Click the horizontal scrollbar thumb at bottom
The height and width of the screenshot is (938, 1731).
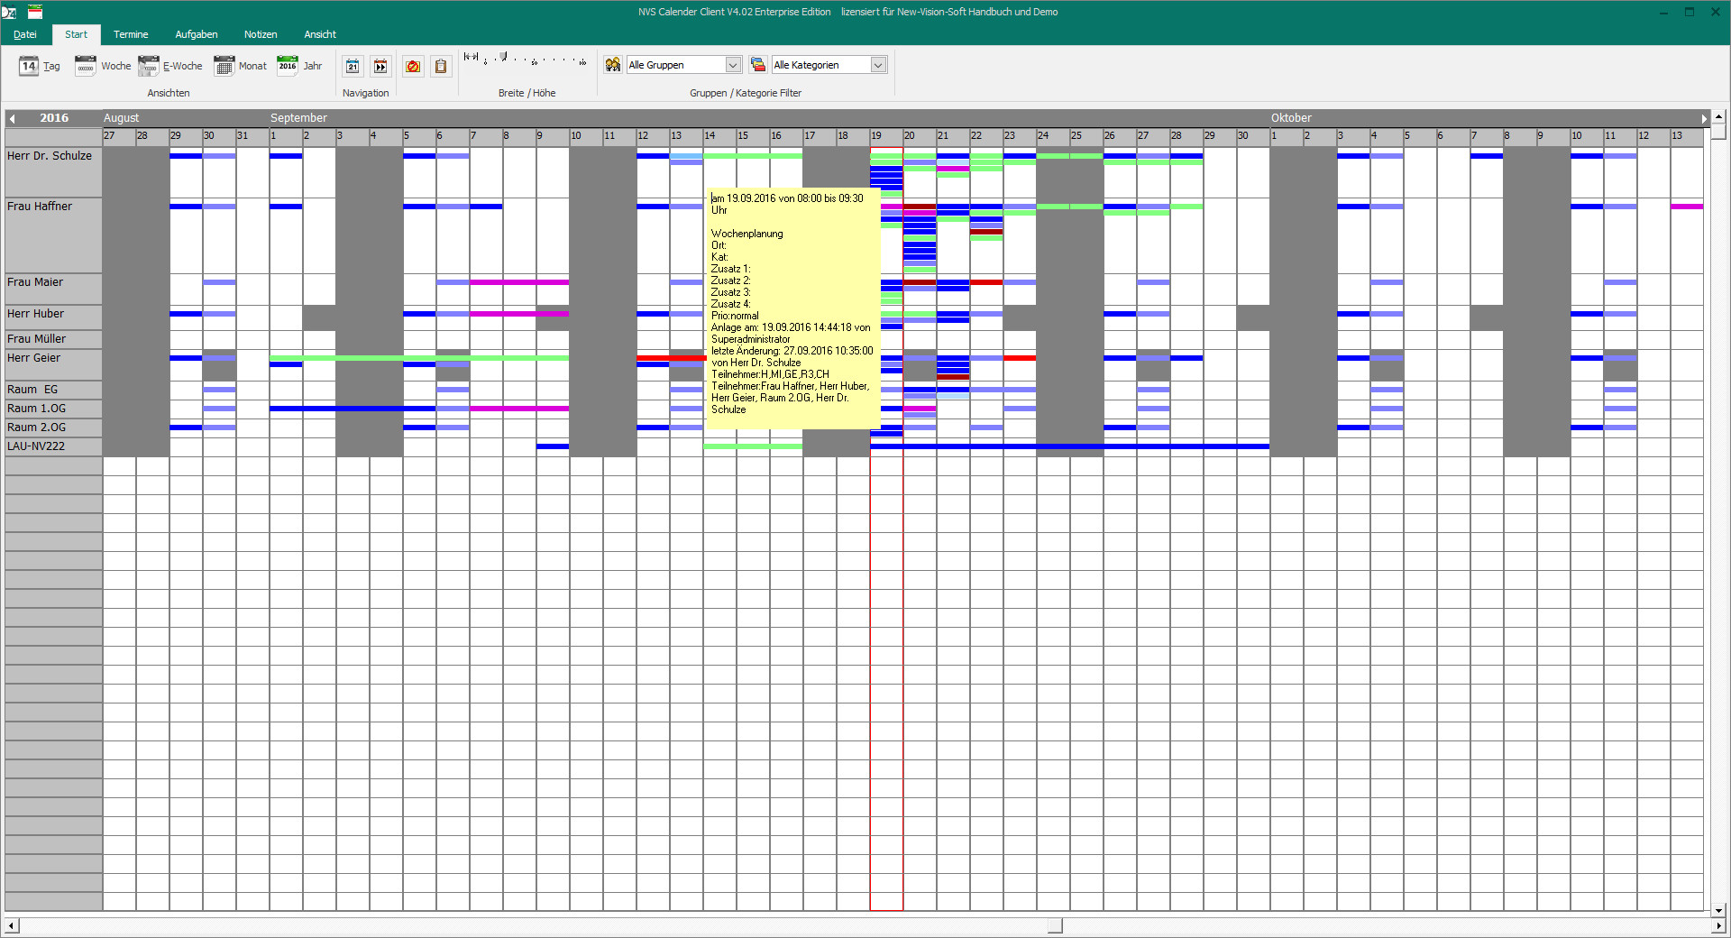point(1055,926)
